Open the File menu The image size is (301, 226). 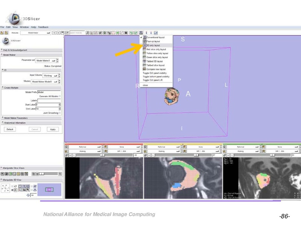[2, 27]
